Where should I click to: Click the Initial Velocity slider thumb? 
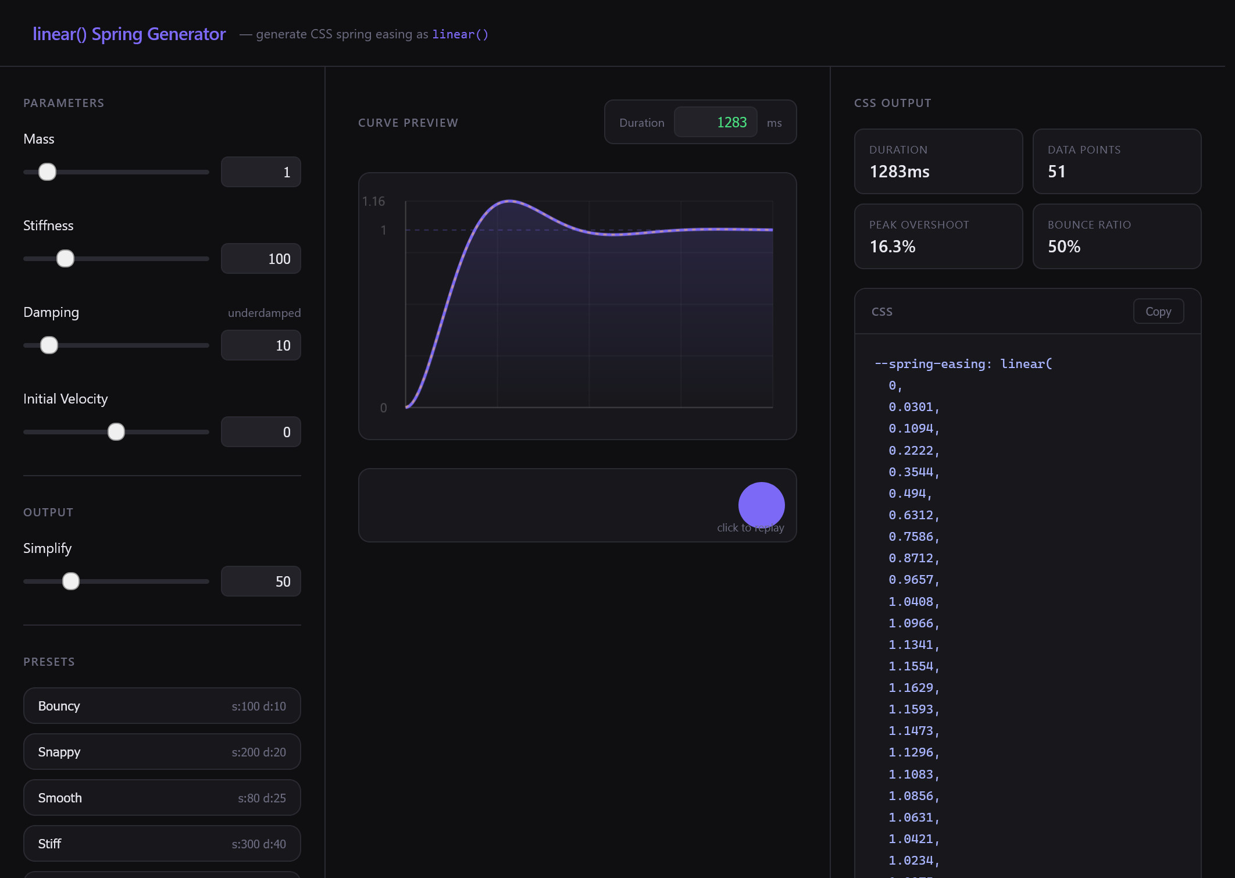point(116,432)
